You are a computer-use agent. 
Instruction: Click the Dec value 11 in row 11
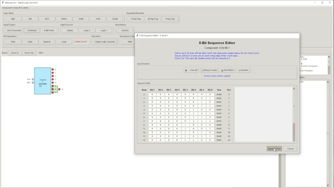click(229, 136)
